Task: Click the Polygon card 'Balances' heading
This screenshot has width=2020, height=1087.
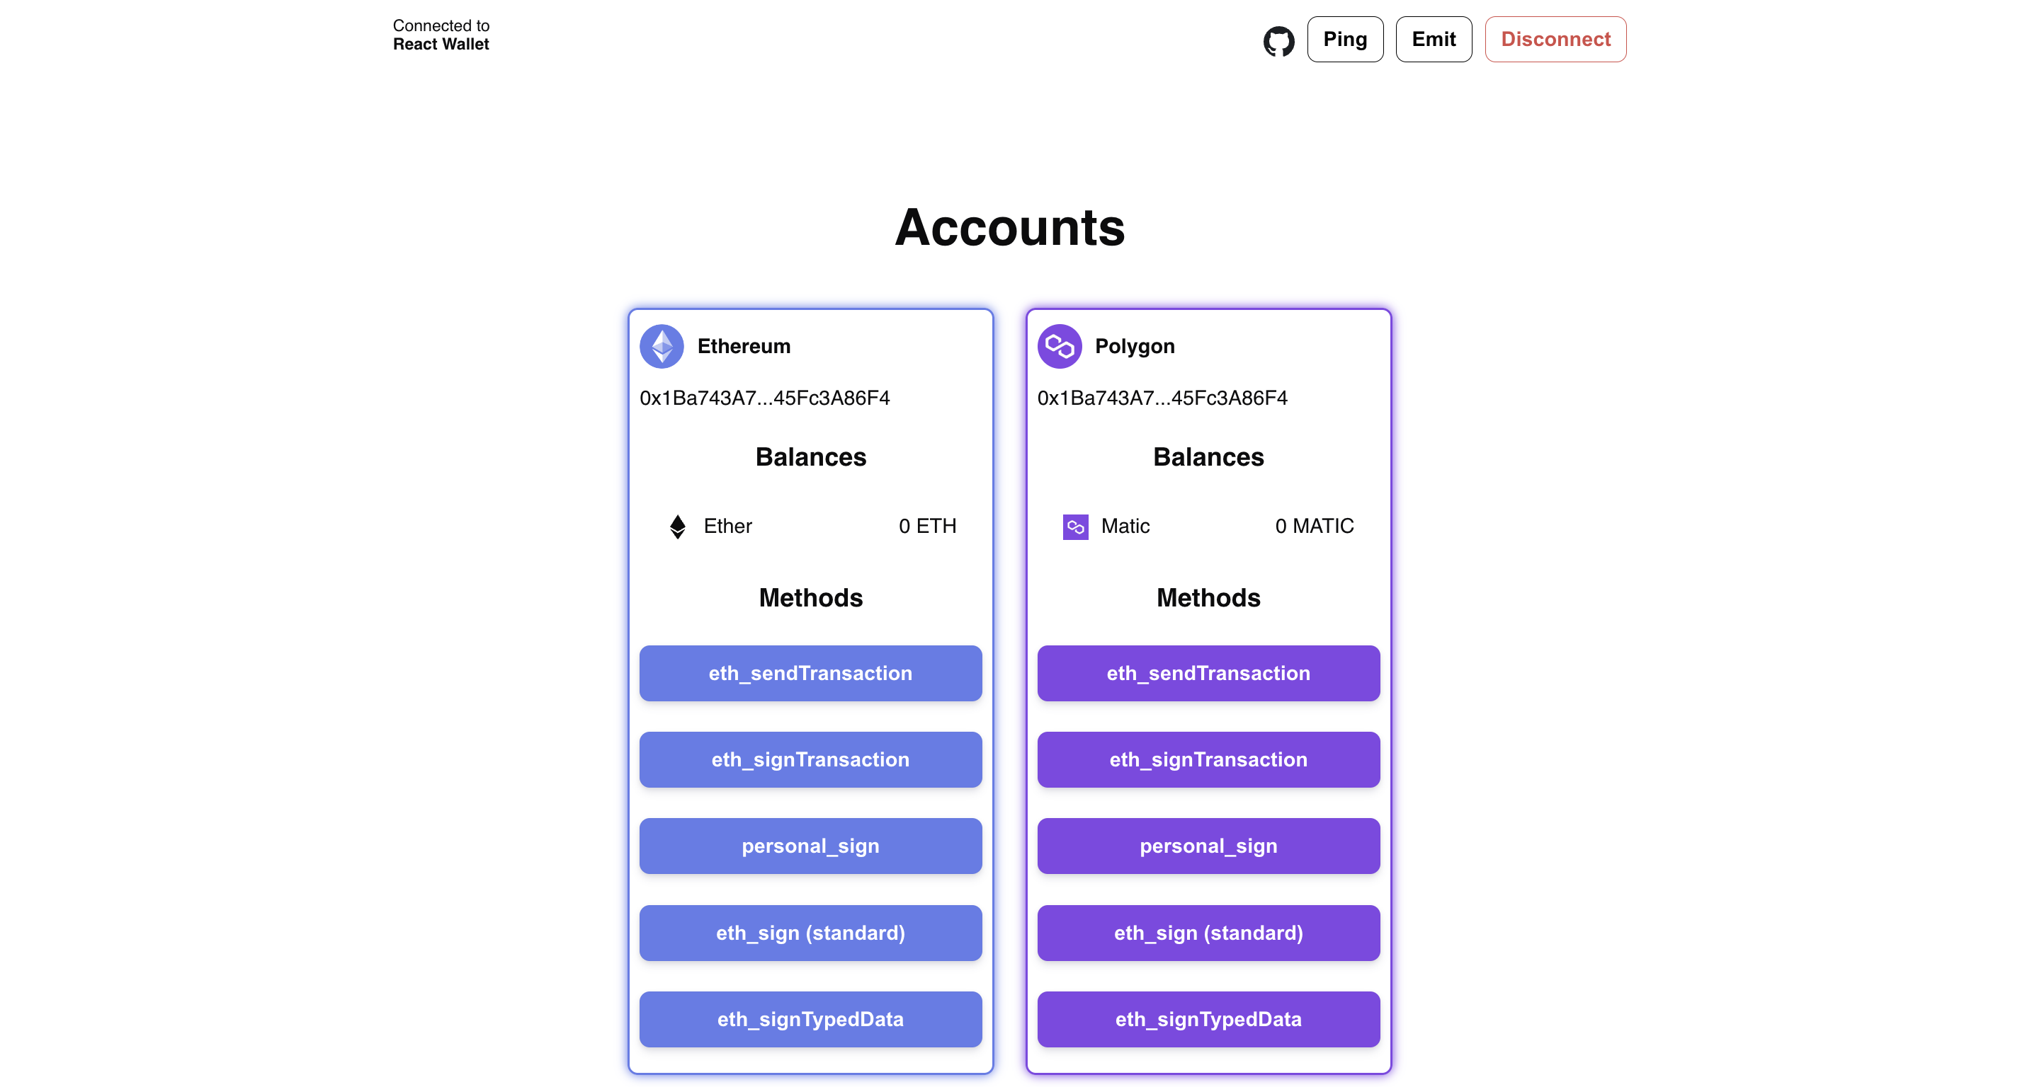Action: pyautogui.click(x=1208, y=457)
